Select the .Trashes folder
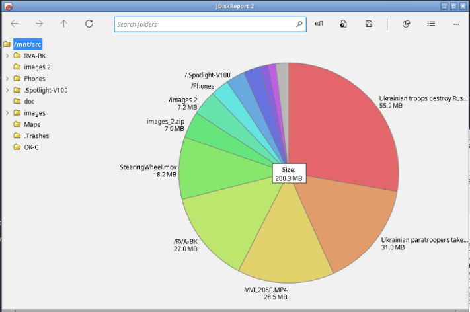 [36, 136]
